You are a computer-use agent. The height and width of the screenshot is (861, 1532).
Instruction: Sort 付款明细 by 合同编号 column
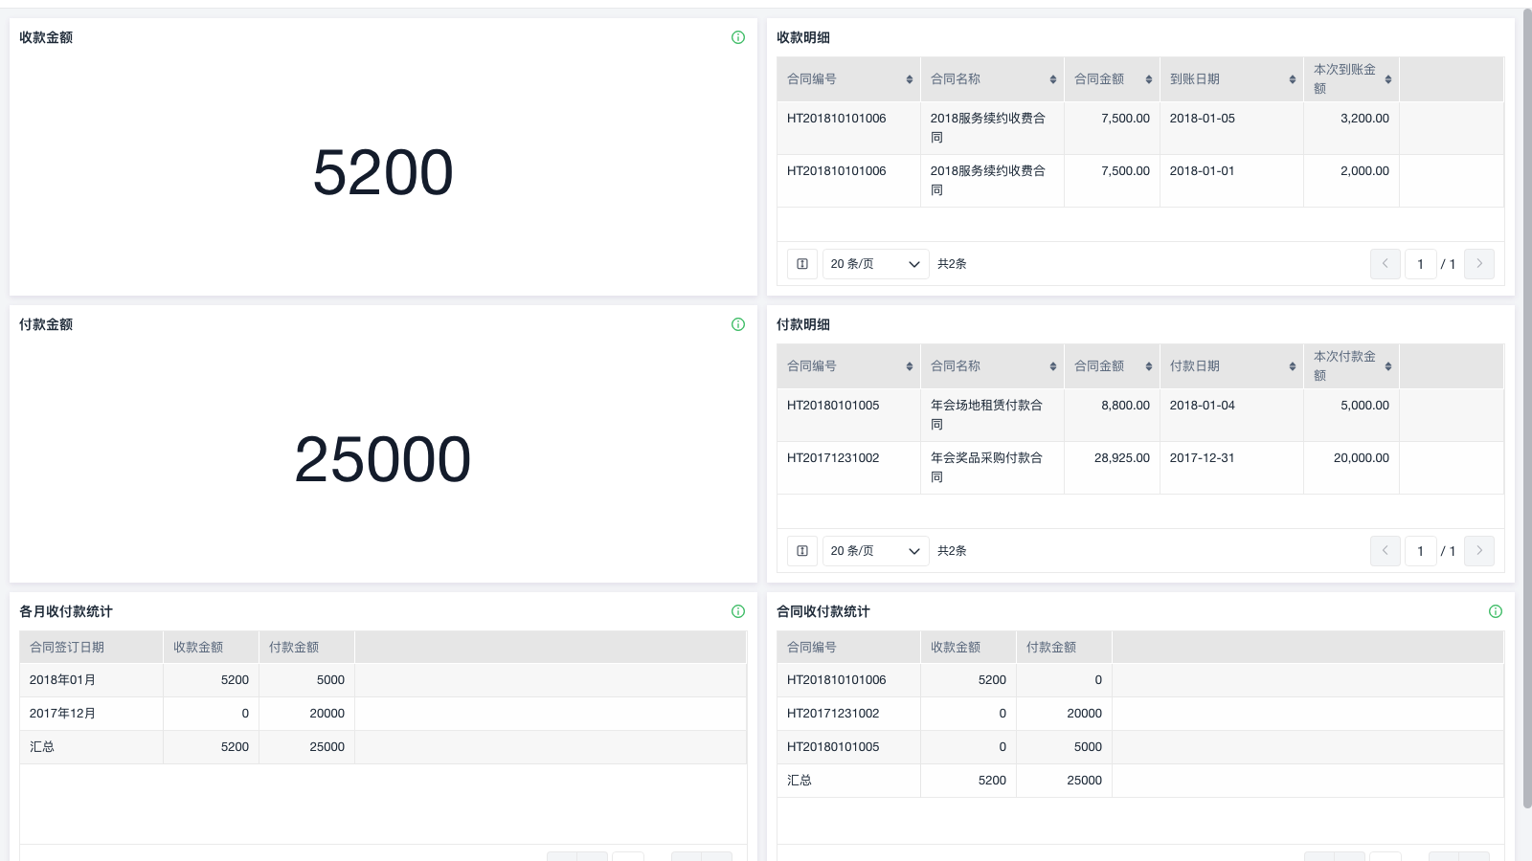(910, 366)
